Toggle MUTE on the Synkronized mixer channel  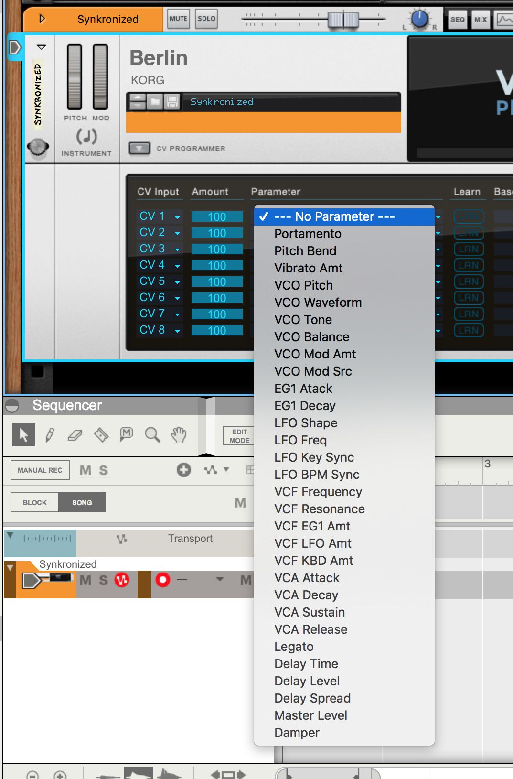(x=178, y=19)
